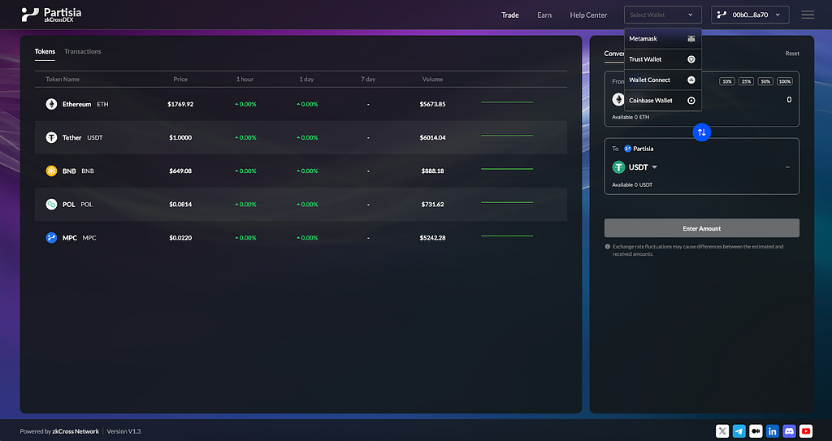This screenshot has height=441, width=832.
Task: Open the YouTube social link
Action: [x=806, y=431]
